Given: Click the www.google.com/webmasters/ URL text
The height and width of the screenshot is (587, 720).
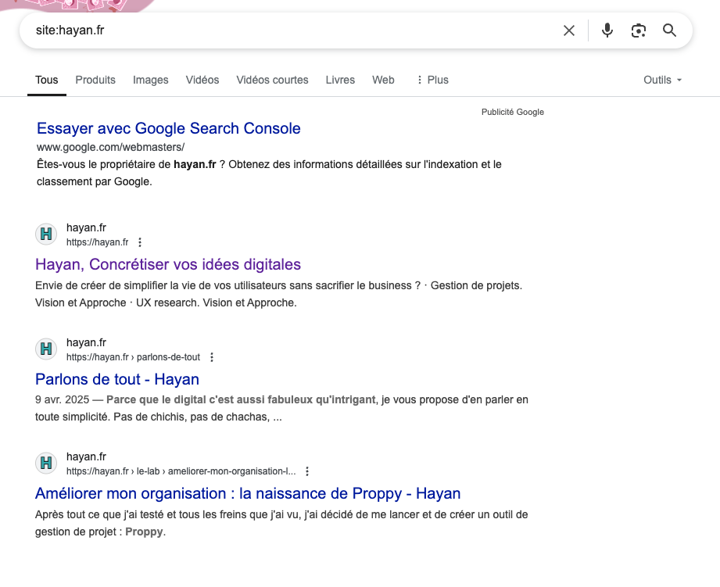Looking at the screenshot, I should pos(111,147).
